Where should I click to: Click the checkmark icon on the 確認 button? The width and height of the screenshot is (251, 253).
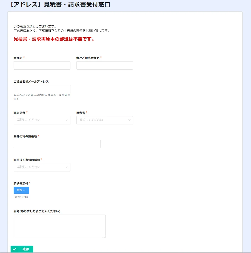point(14,249)
